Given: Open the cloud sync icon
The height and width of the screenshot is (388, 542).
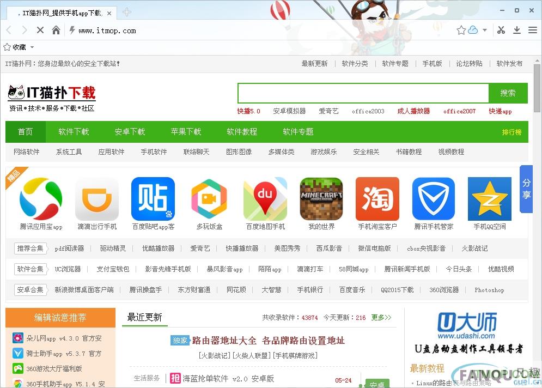Looking at the screenshot, I should coord(472,31).
